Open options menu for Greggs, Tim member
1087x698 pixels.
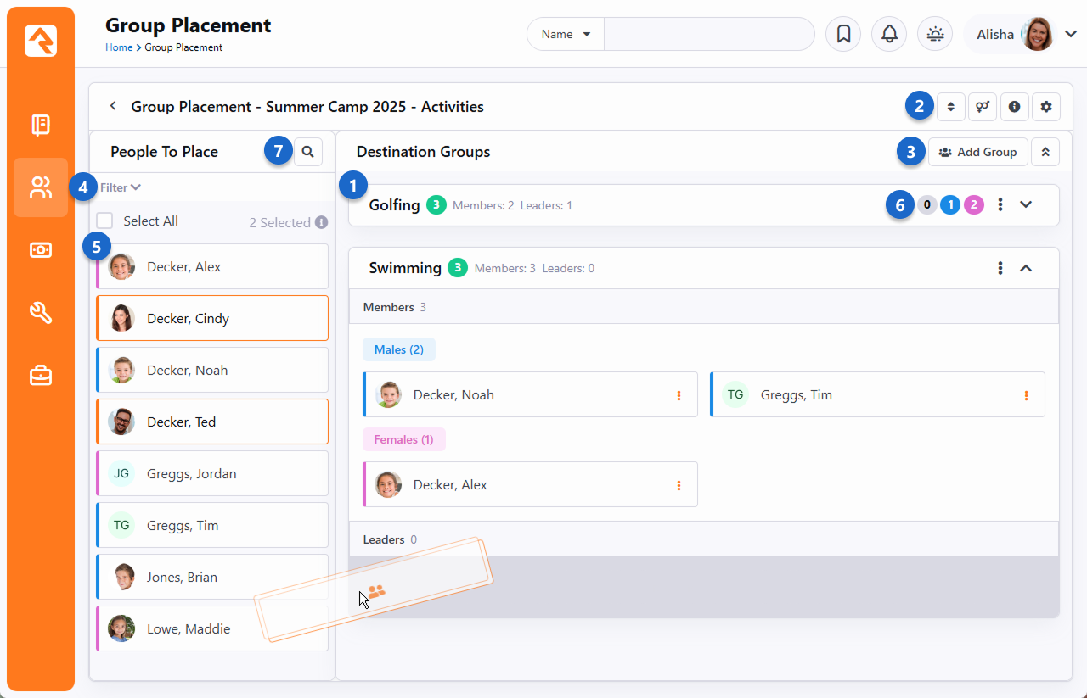[x=1026, y=395]
